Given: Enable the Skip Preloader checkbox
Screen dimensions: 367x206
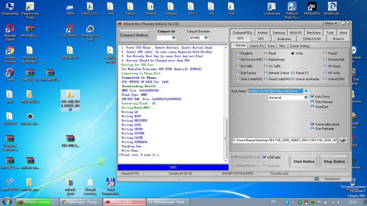Looking at the screenshot, I should [312, 129].
